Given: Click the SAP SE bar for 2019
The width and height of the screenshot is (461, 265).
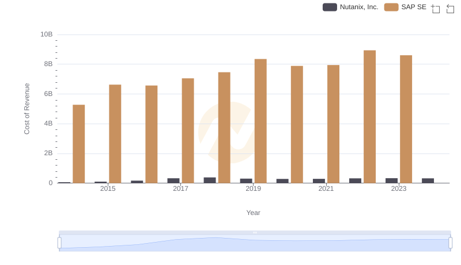Looking at the screenshot, I should pos(260,121).
